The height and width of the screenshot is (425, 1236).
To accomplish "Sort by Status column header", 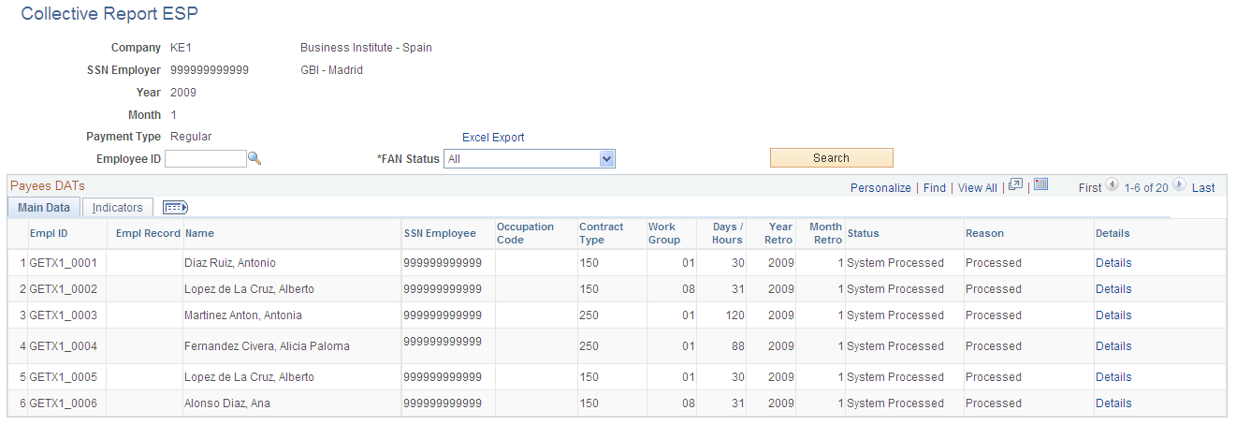I will (x=863, y=233).
